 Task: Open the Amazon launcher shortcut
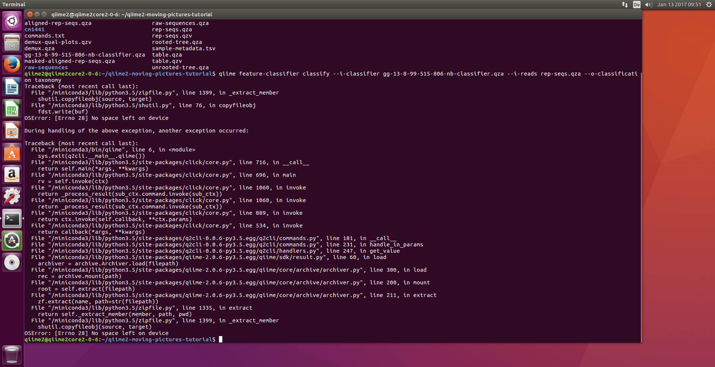click(12, 175)
